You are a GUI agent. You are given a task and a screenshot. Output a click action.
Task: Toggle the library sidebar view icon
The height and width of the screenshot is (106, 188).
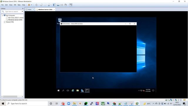click(54, 5)
